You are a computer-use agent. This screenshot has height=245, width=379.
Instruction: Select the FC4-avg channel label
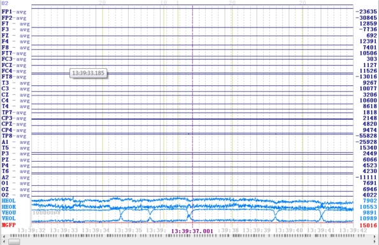pyautogui.click(x=14, y=71)
